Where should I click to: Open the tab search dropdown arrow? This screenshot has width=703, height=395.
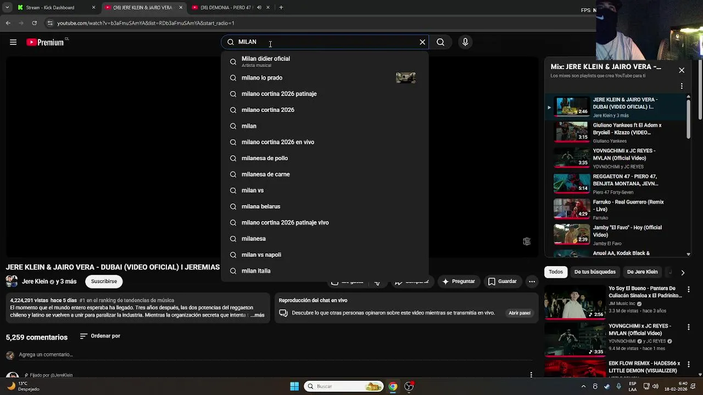pos(7,8)
